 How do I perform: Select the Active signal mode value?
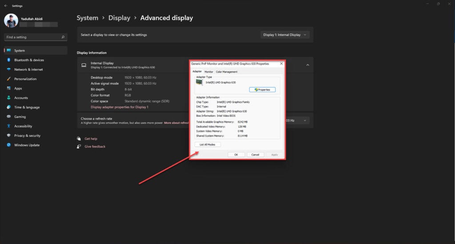tap(140, 83)
